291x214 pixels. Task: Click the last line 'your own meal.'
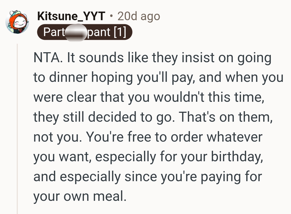80,197
